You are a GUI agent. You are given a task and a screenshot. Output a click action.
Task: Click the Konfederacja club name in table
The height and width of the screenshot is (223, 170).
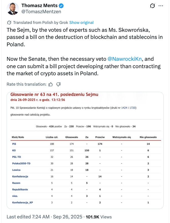tap(20, 176)
